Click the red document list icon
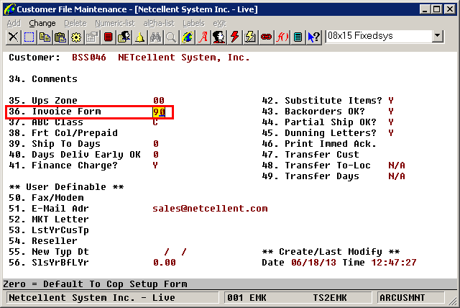The image size is (460, 308). pos(109,37)
